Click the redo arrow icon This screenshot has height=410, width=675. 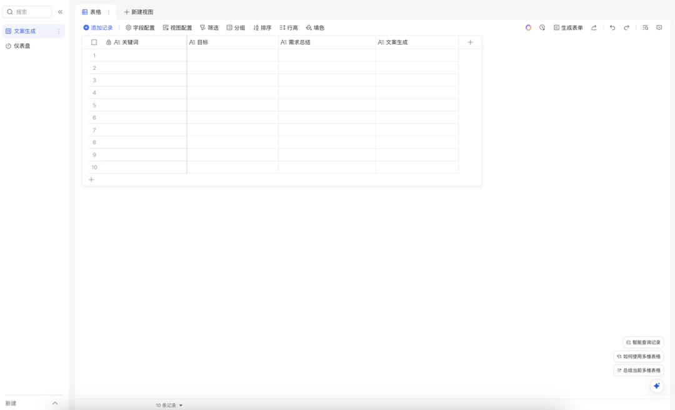pyautogui.click(x=626, y=27)
